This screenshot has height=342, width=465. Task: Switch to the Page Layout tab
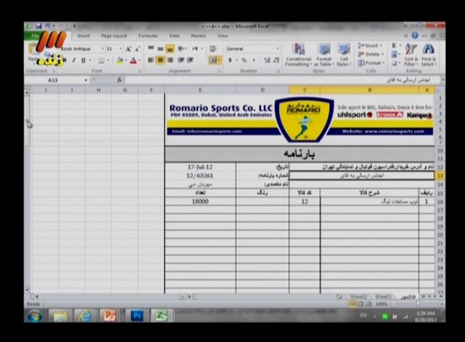114,36
